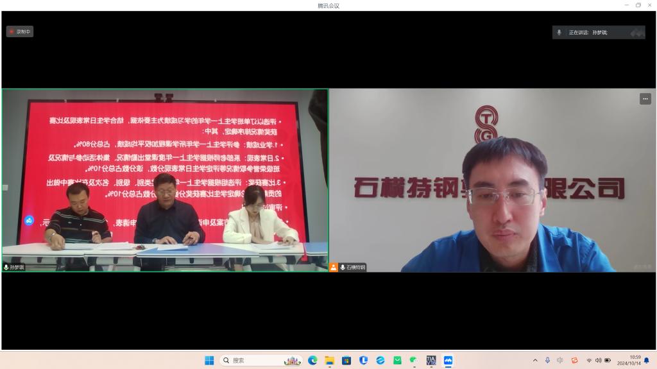Open Microsoft Store from the taskbar

coord(346,360)
